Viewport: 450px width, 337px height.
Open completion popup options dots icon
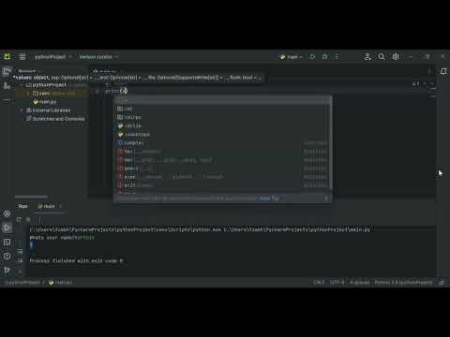326,198
